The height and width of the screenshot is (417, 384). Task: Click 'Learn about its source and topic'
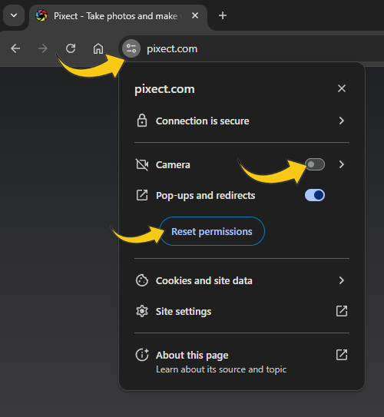coord(221,369)
